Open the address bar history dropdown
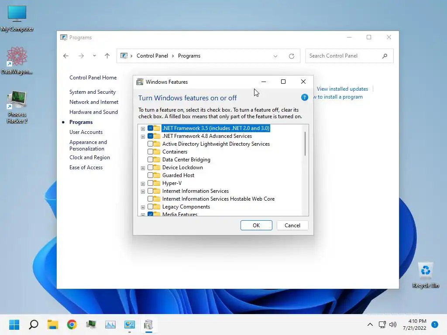This screenshot has width=447, height=335. (x=275, y=56)
